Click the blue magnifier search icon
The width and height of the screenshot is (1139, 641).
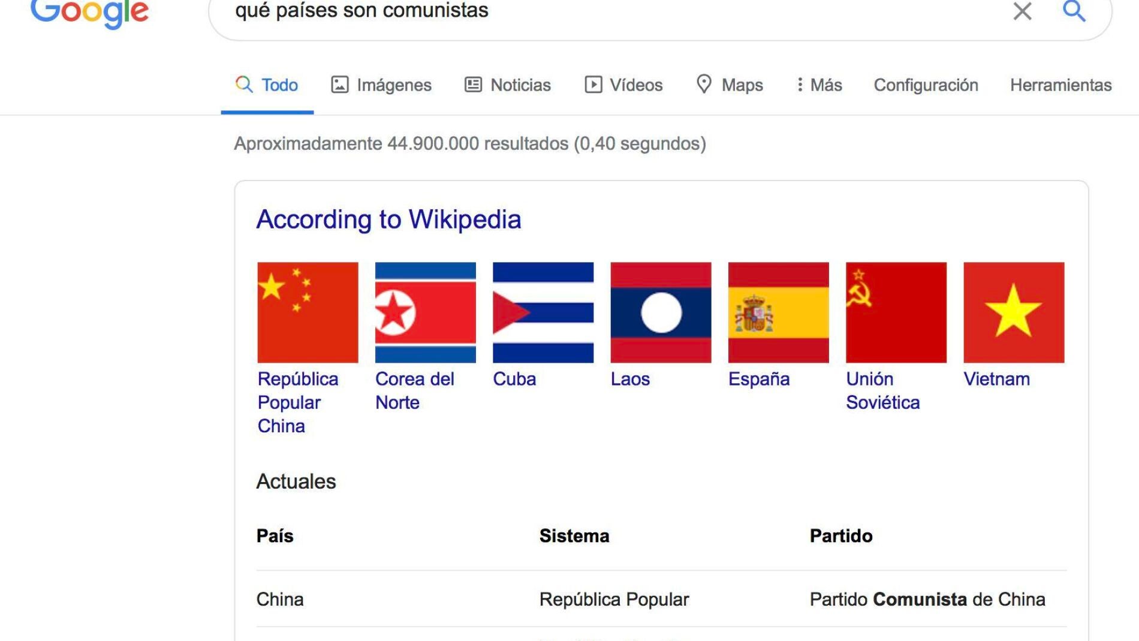[1074, 11]
